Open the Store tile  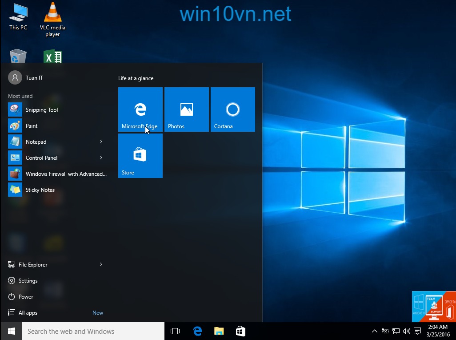click(x=140, y=155)
